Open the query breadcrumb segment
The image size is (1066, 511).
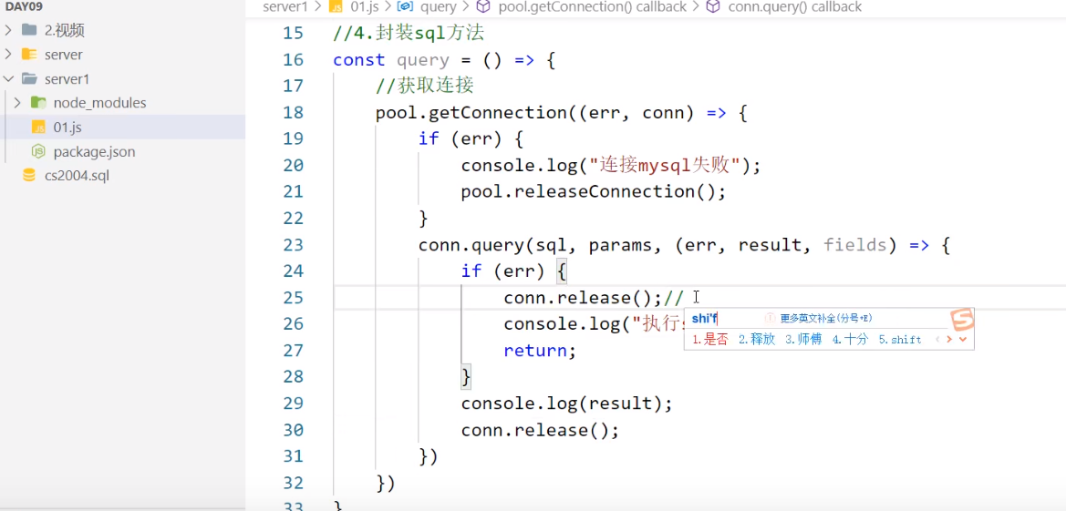(438, 6)
